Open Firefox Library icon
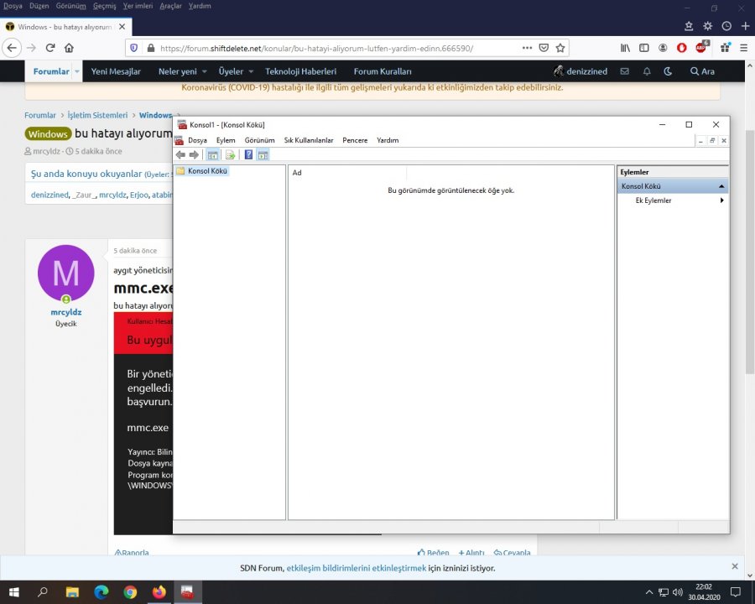The width and height of the screenshot is (755, 604). pos(625,48)
